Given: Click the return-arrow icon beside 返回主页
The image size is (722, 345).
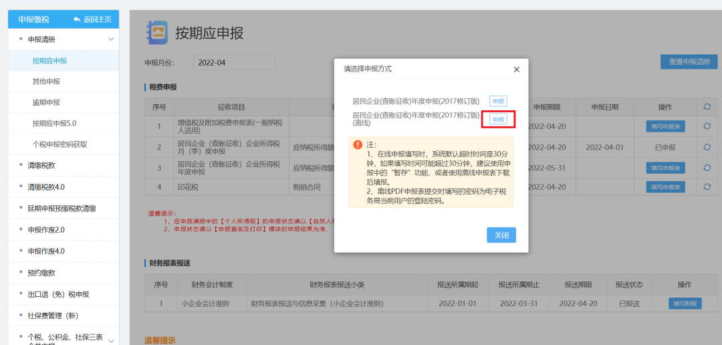Looking at the screenshot, I should [x=76, y=19].
